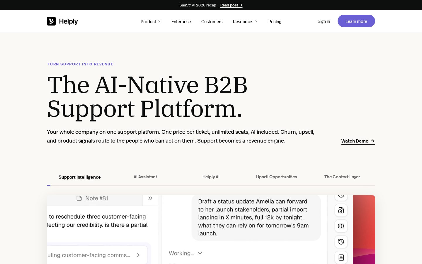Screen dimensions: 422x264
Task: Click the Watch Demo link
Action: pos(358,141)
